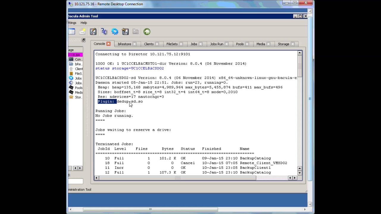Screen dimensions: 381x214
Task: Click console horizontal scrollbar right arrow
Action: click(x=295, y=178)
